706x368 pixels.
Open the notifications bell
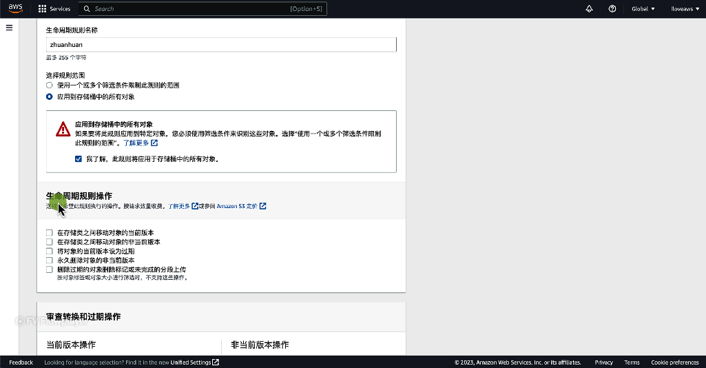click(x=589, y=9)
